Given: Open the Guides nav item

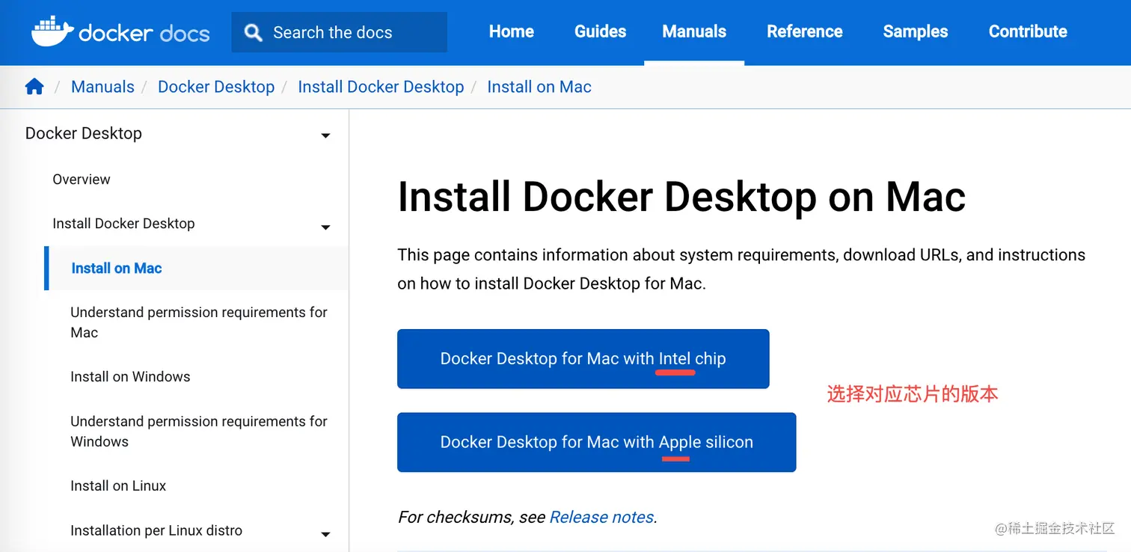Looking at the screenshot, I should point(600,31).
